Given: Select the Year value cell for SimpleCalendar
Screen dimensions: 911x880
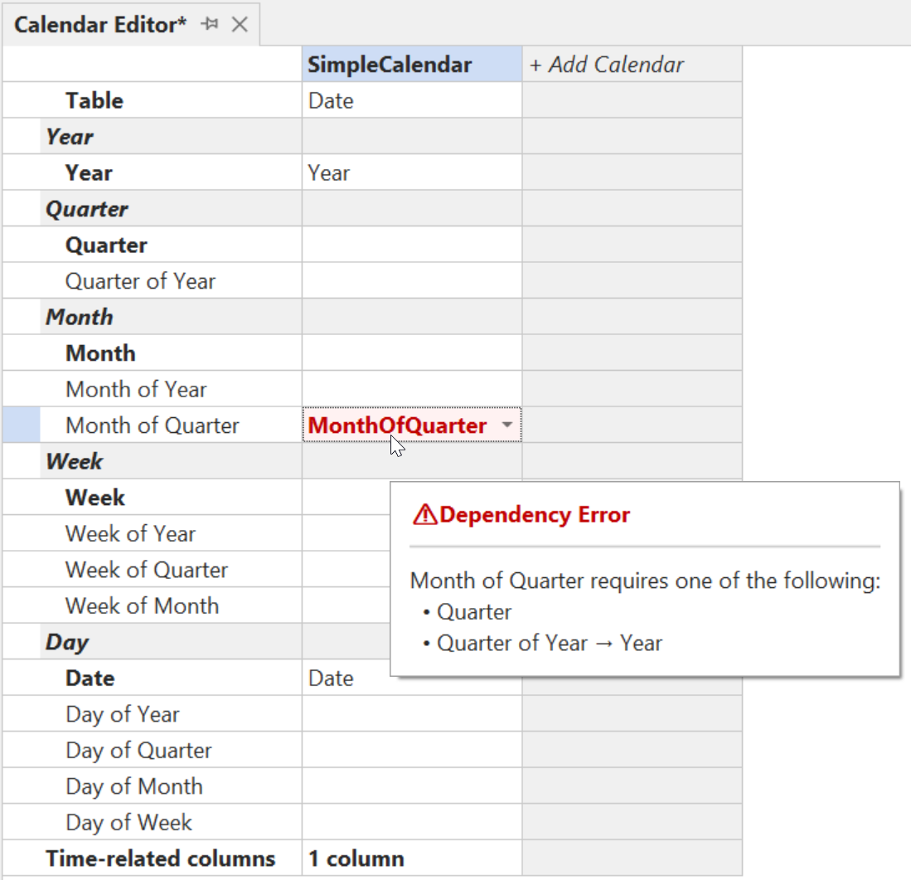Looking at the screenshot, I should 411,173.
